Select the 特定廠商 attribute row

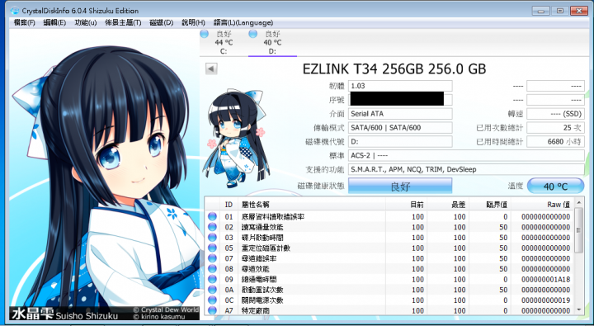(389, 310)
